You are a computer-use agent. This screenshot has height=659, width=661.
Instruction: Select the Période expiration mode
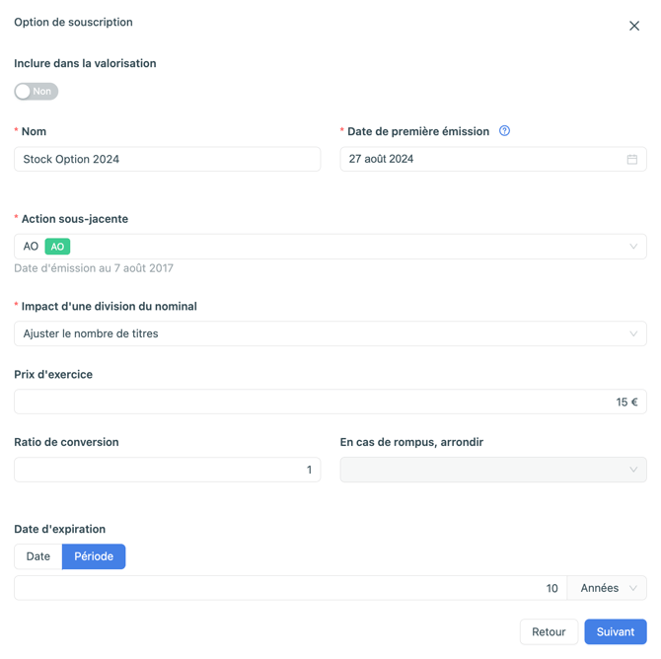(x=94, y=556)
